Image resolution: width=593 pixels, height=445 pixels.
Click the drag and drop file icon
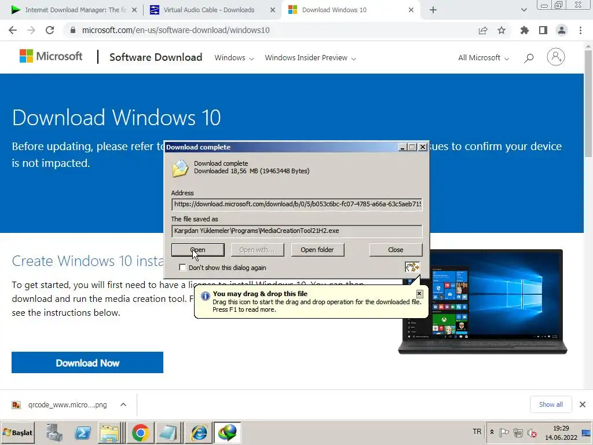412,267
